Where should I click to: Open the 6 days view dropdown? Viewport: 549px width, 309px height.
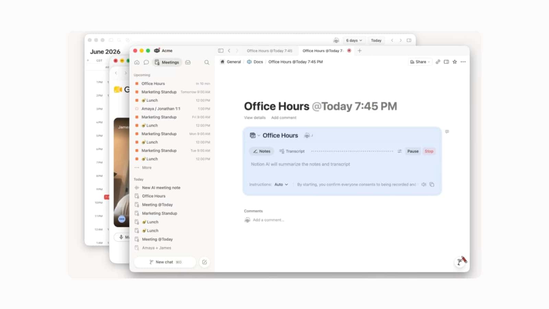click(x=354, y=40)
